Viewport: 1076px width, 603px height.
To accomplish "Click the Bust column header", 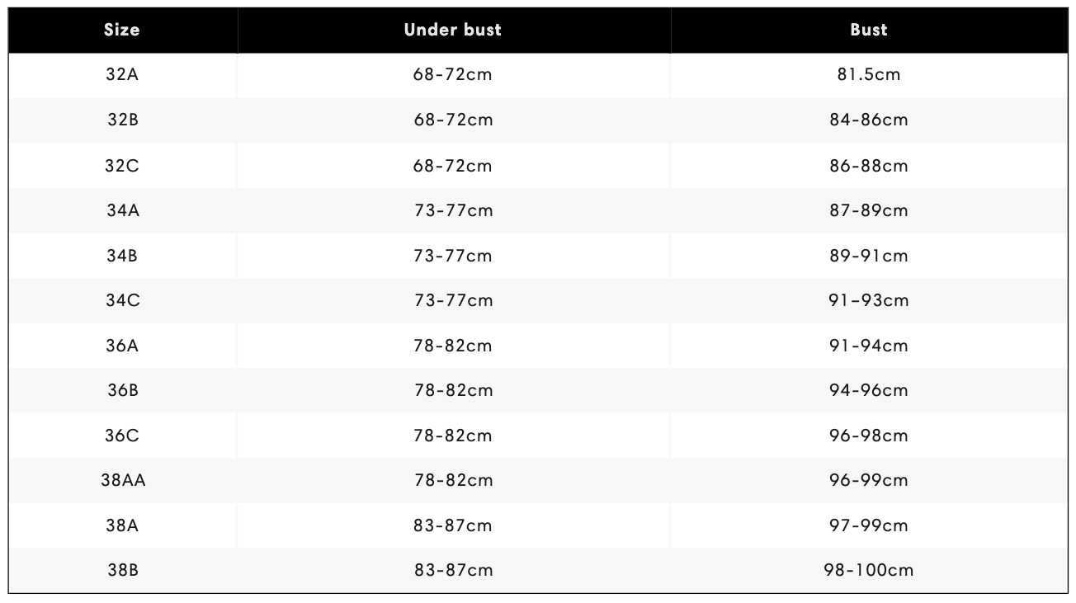I will 869,31.
